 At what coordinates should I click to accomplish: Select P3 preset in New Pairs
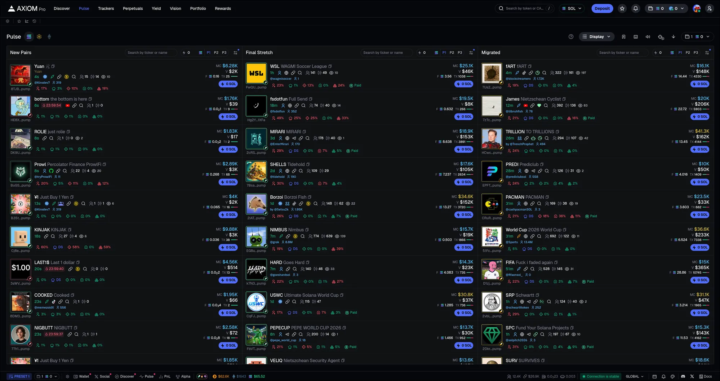(x=224, y=53)
